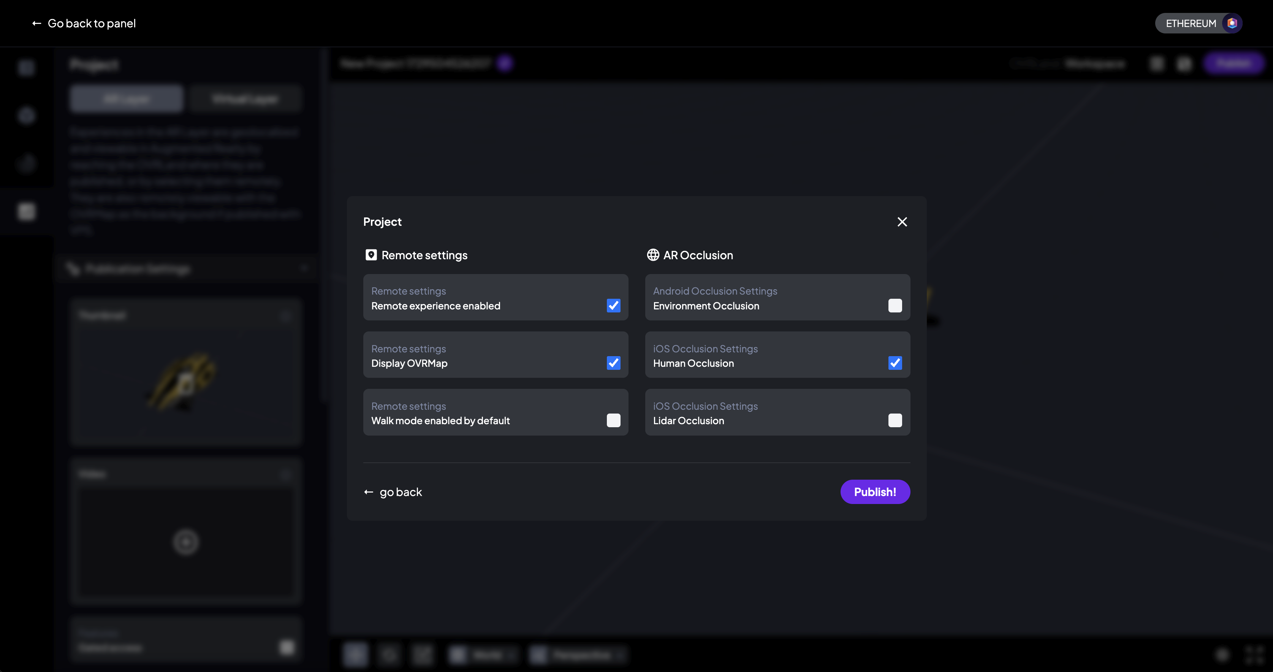Image resolution: width=1273 pixels, height=672 pixels.
Task: Click the go back link in dialog
Action: (400, 492)
